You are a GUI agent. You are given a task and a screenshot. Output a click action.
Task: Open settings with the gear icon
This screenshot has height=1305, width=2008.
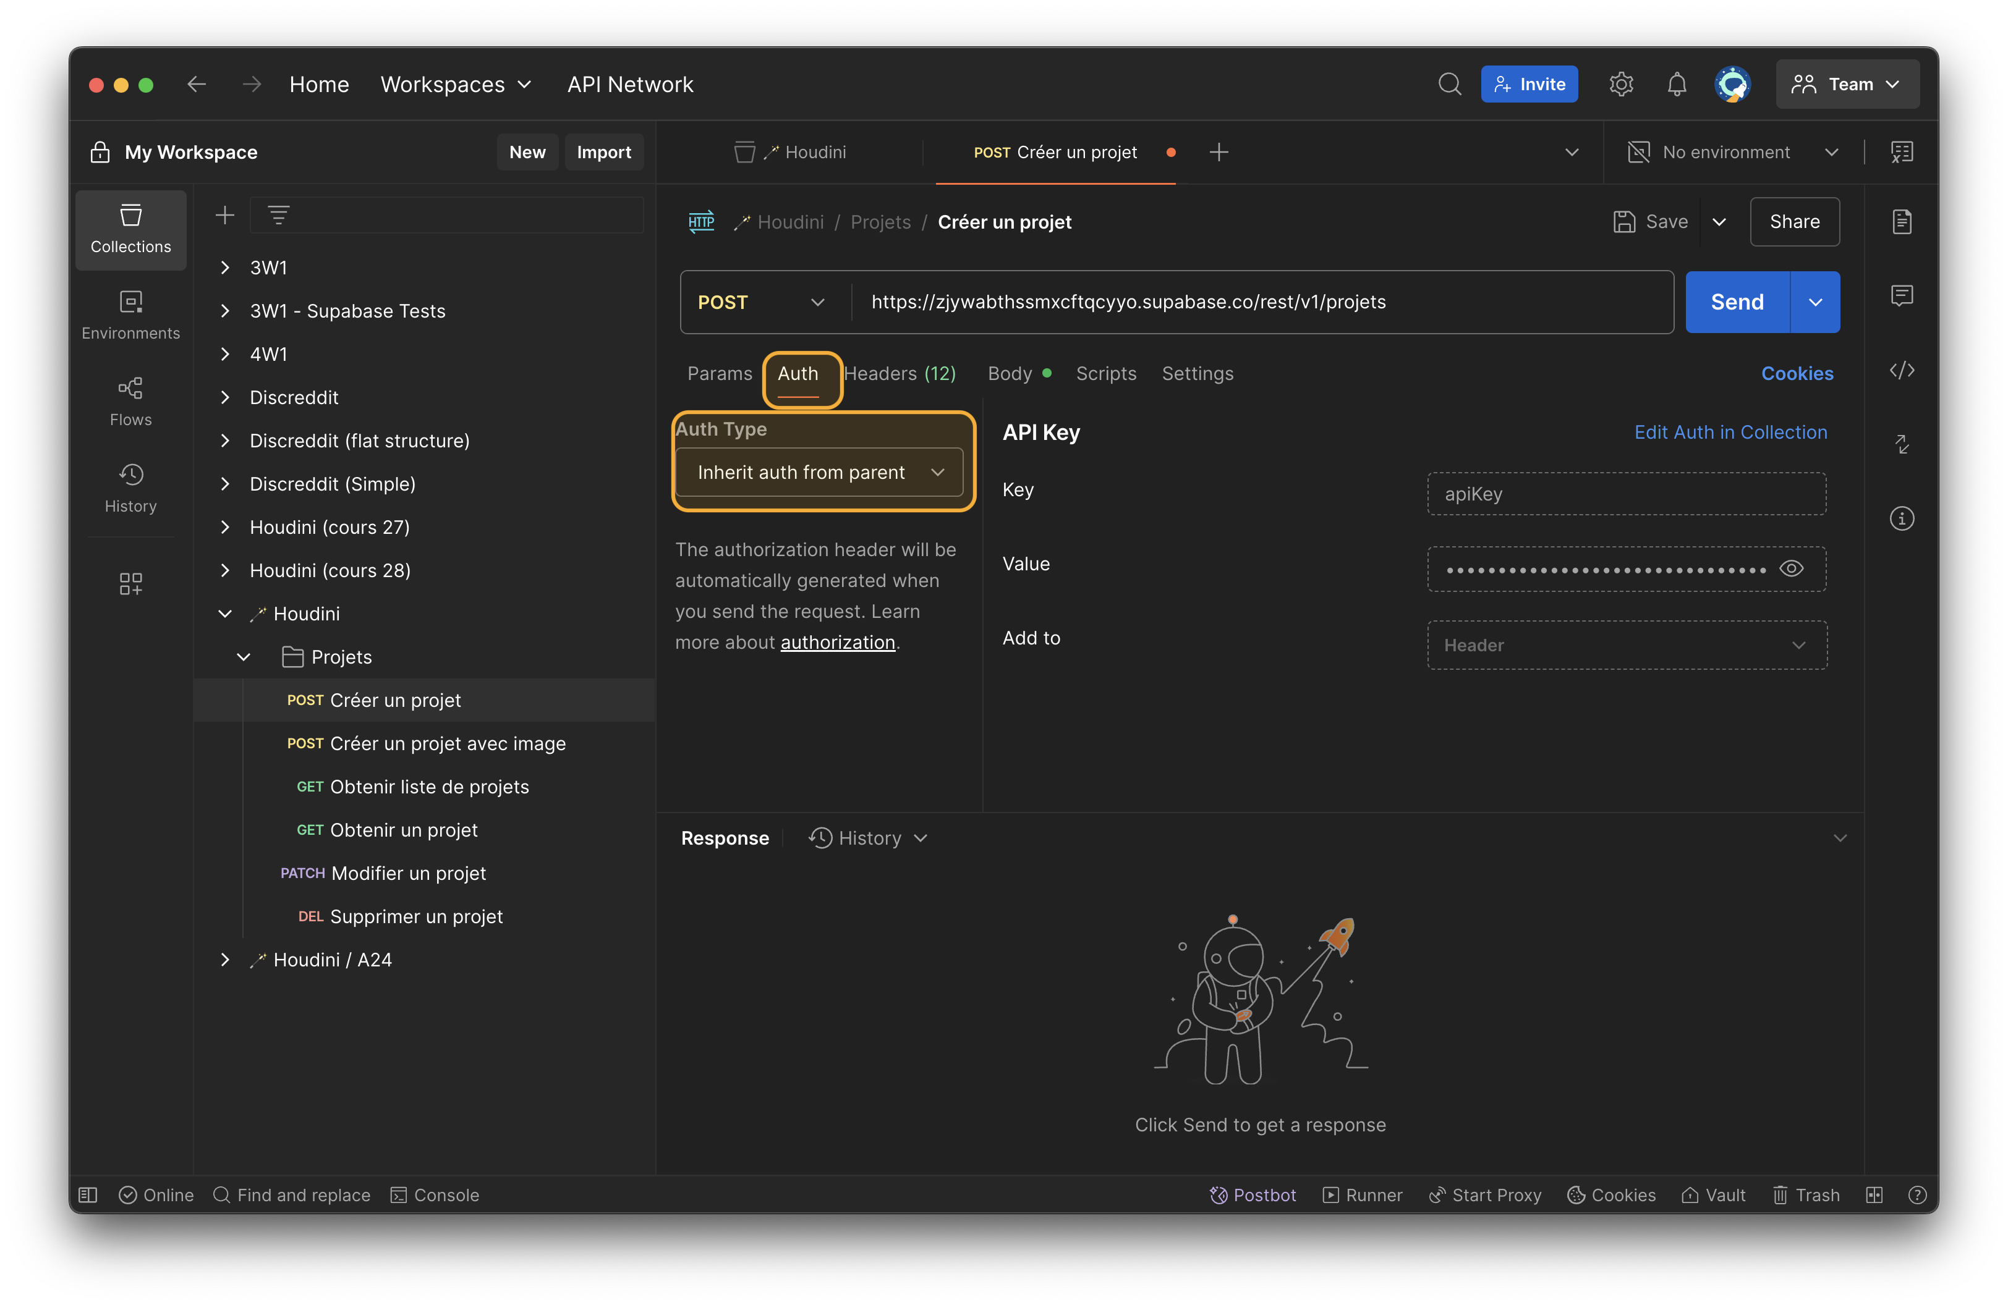[x=1621, y=84]
